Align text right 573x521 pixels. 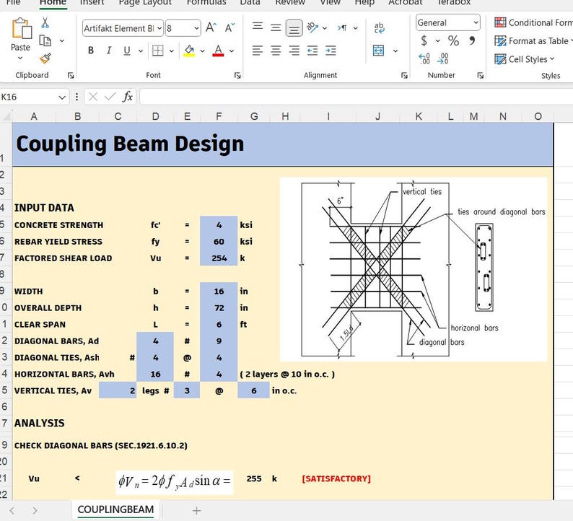point(294,51)
